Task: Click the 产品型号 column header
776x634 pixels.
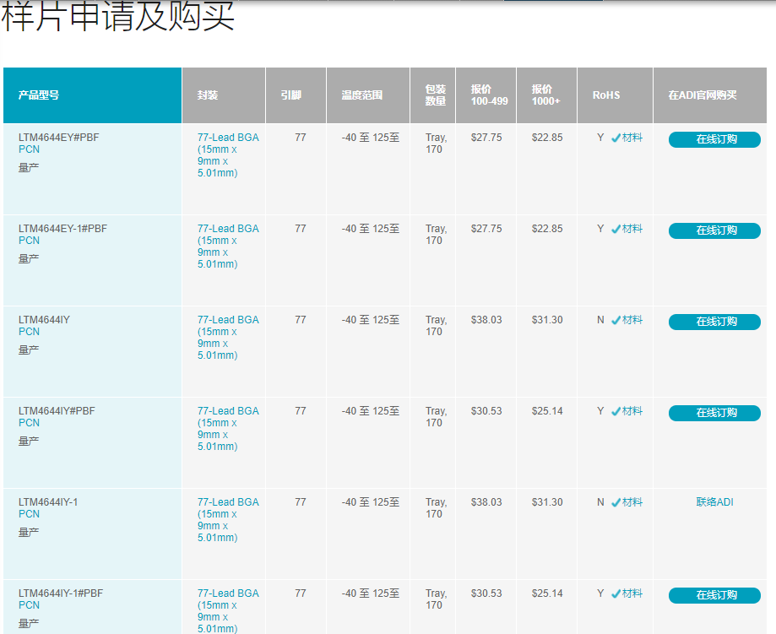Action: pyautogui.click(x=93, y=95)
